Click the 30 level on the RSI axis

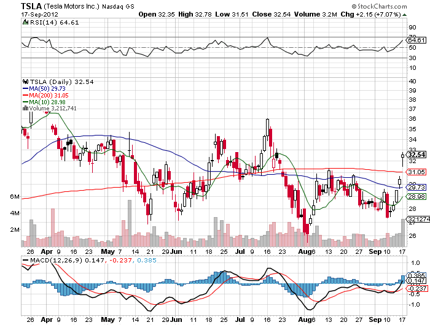(x=412, y=58)
